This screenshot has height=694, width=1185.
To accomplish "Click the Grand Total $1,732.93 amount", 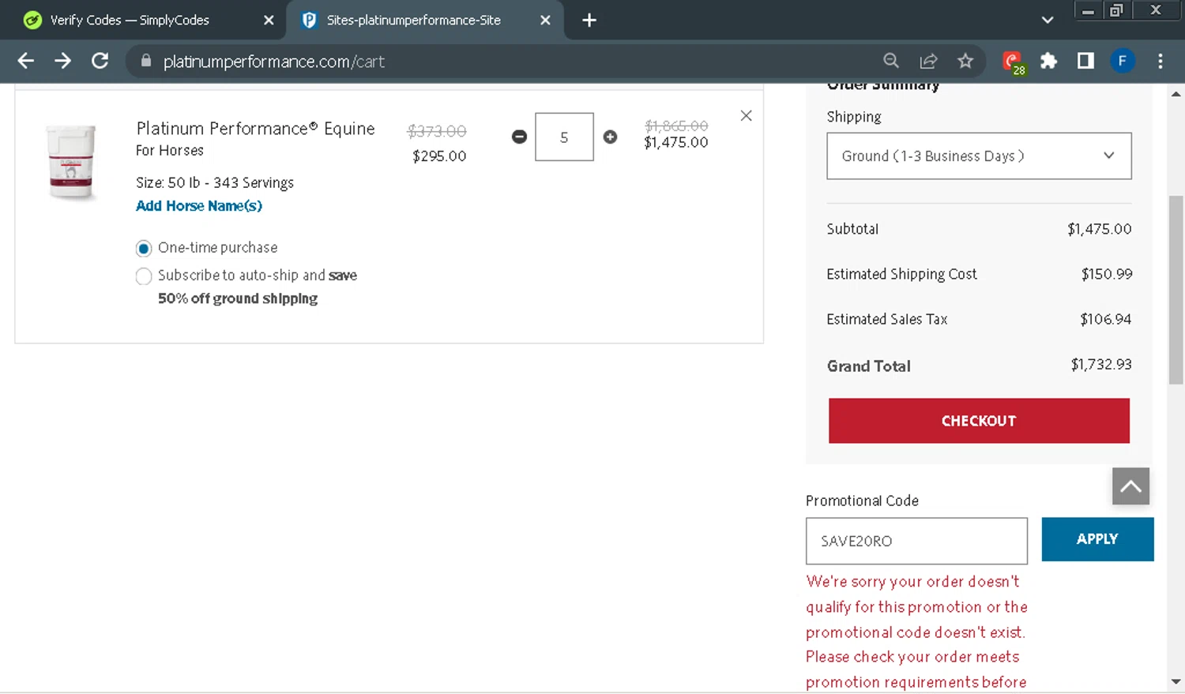I will [x=1101, y=365].
